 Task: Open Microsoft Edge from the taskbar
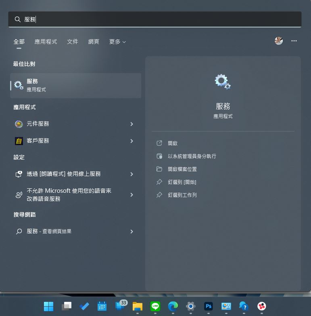click(173, 306)
